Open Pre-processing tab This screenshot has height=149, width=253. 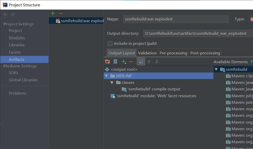click(x=173, y=53)
